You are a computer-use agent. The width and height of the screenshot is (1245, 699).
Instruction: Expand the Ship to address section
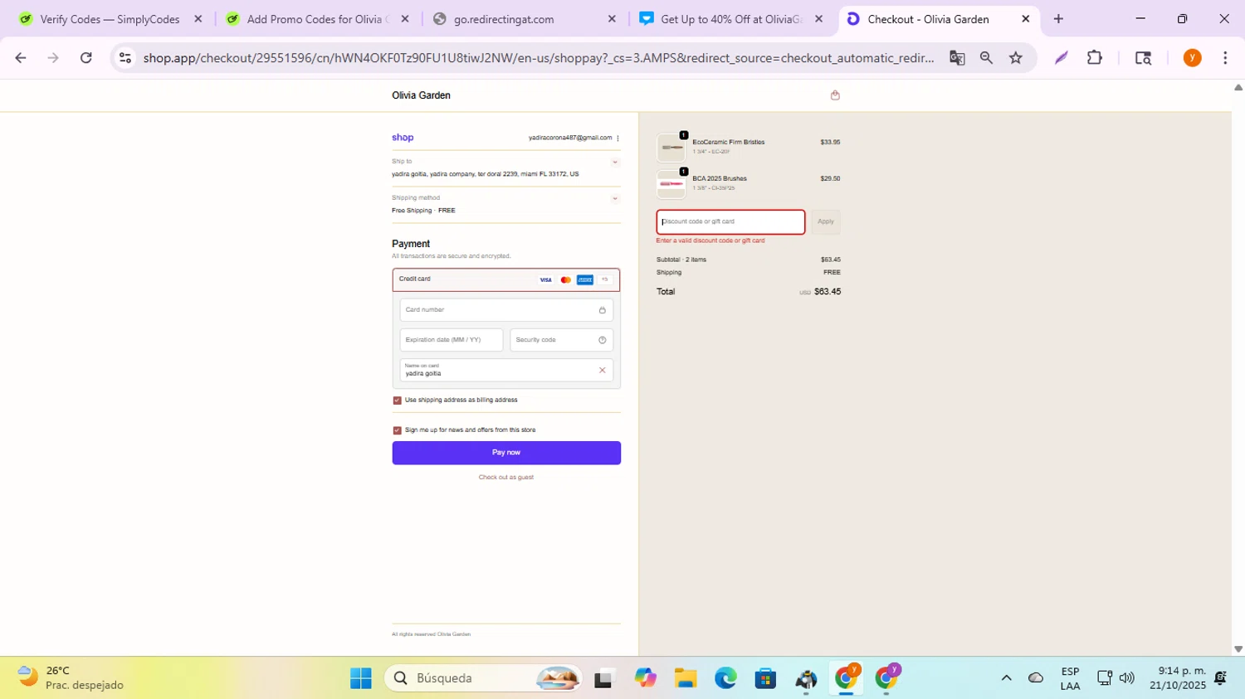[x=615, y=163]
